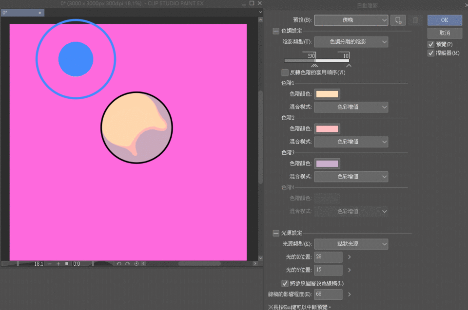Screen dimensions: 468x310
Task: Click the 取消 cancel button
Action: point(445,33)
